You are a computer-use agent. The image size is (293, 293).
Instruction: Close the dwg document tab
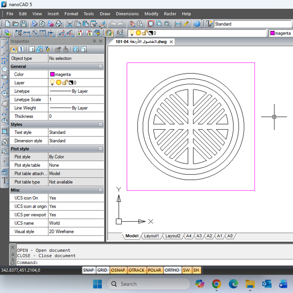pyautogui.click(x=171, y=42)
